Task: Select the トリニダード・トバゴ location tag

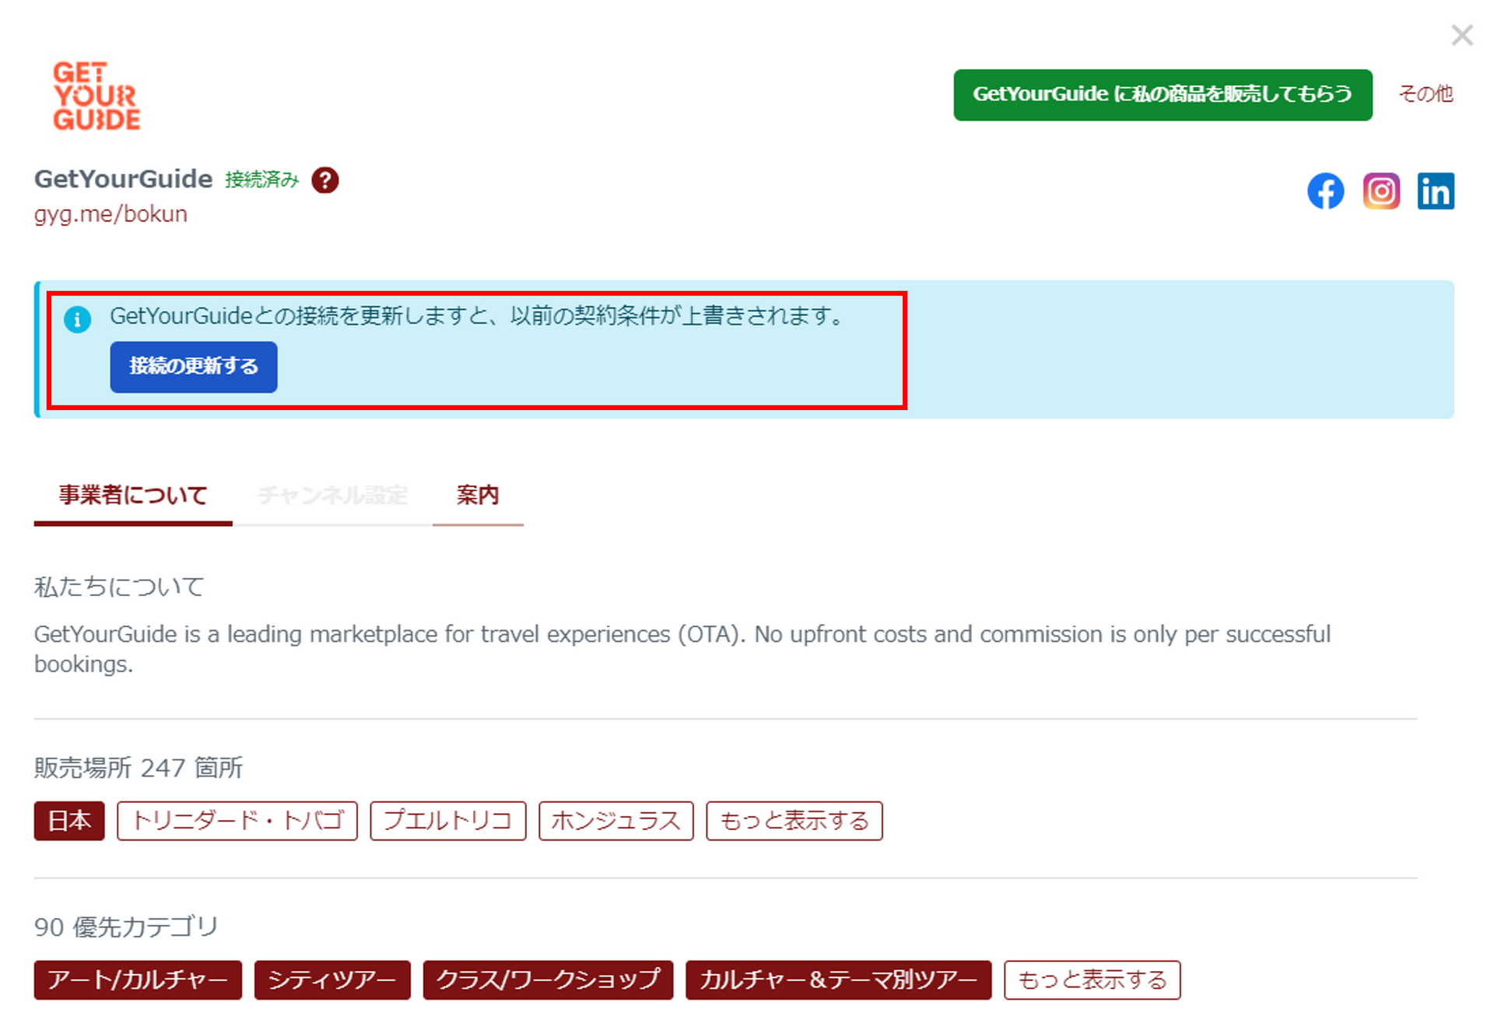Action: (237, 820)
